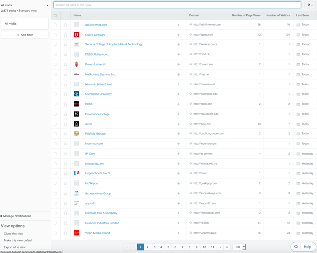Go to page 11
Image resolution: width=317 pixels, height=253 pixels.
[212, 247]
